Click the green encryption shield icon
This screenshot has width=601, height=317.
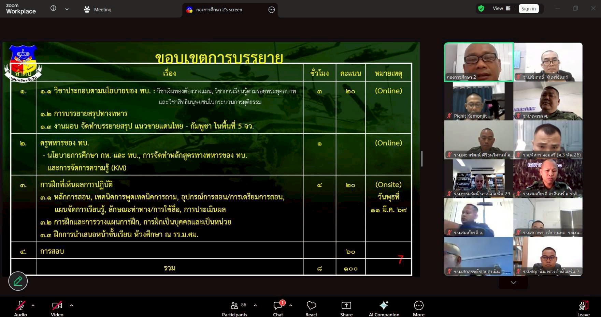[x=481, y=9]
